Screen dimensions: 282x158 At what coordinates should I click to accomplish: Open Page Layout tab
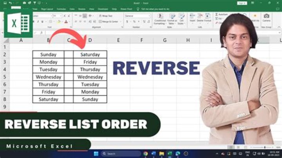click(47, 9)
